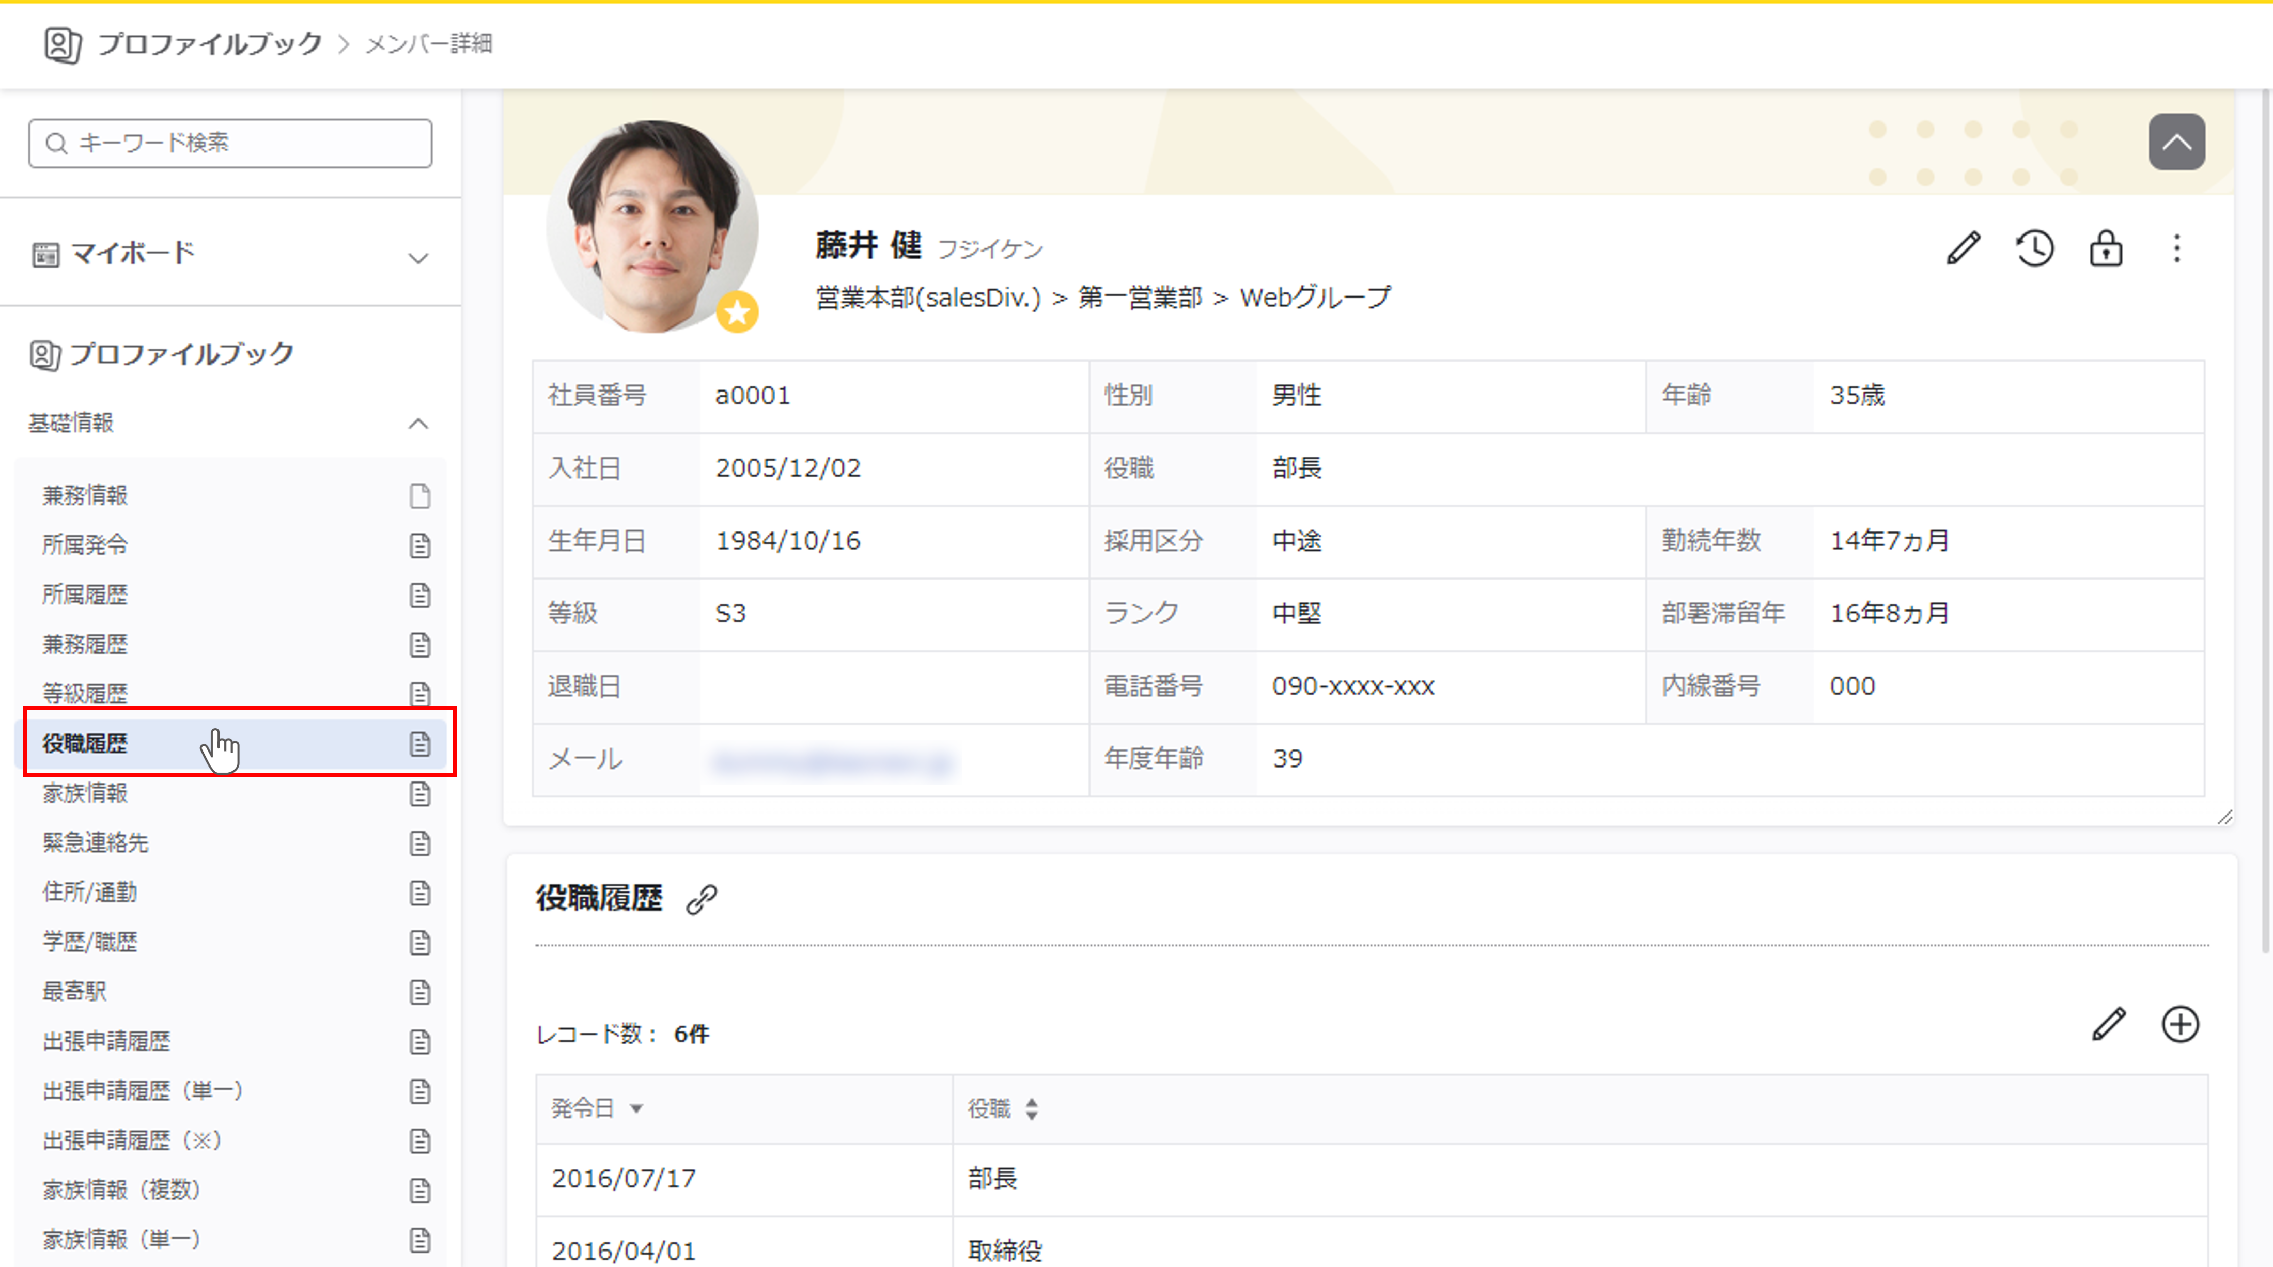Collapse the 基礎情報 section
The image size is (2273, 1267).
point(417,424)
